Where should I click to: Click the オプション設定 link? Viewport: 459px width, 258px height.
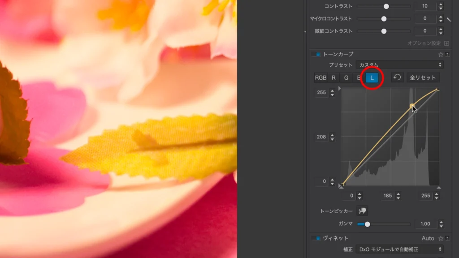(424, 43)
